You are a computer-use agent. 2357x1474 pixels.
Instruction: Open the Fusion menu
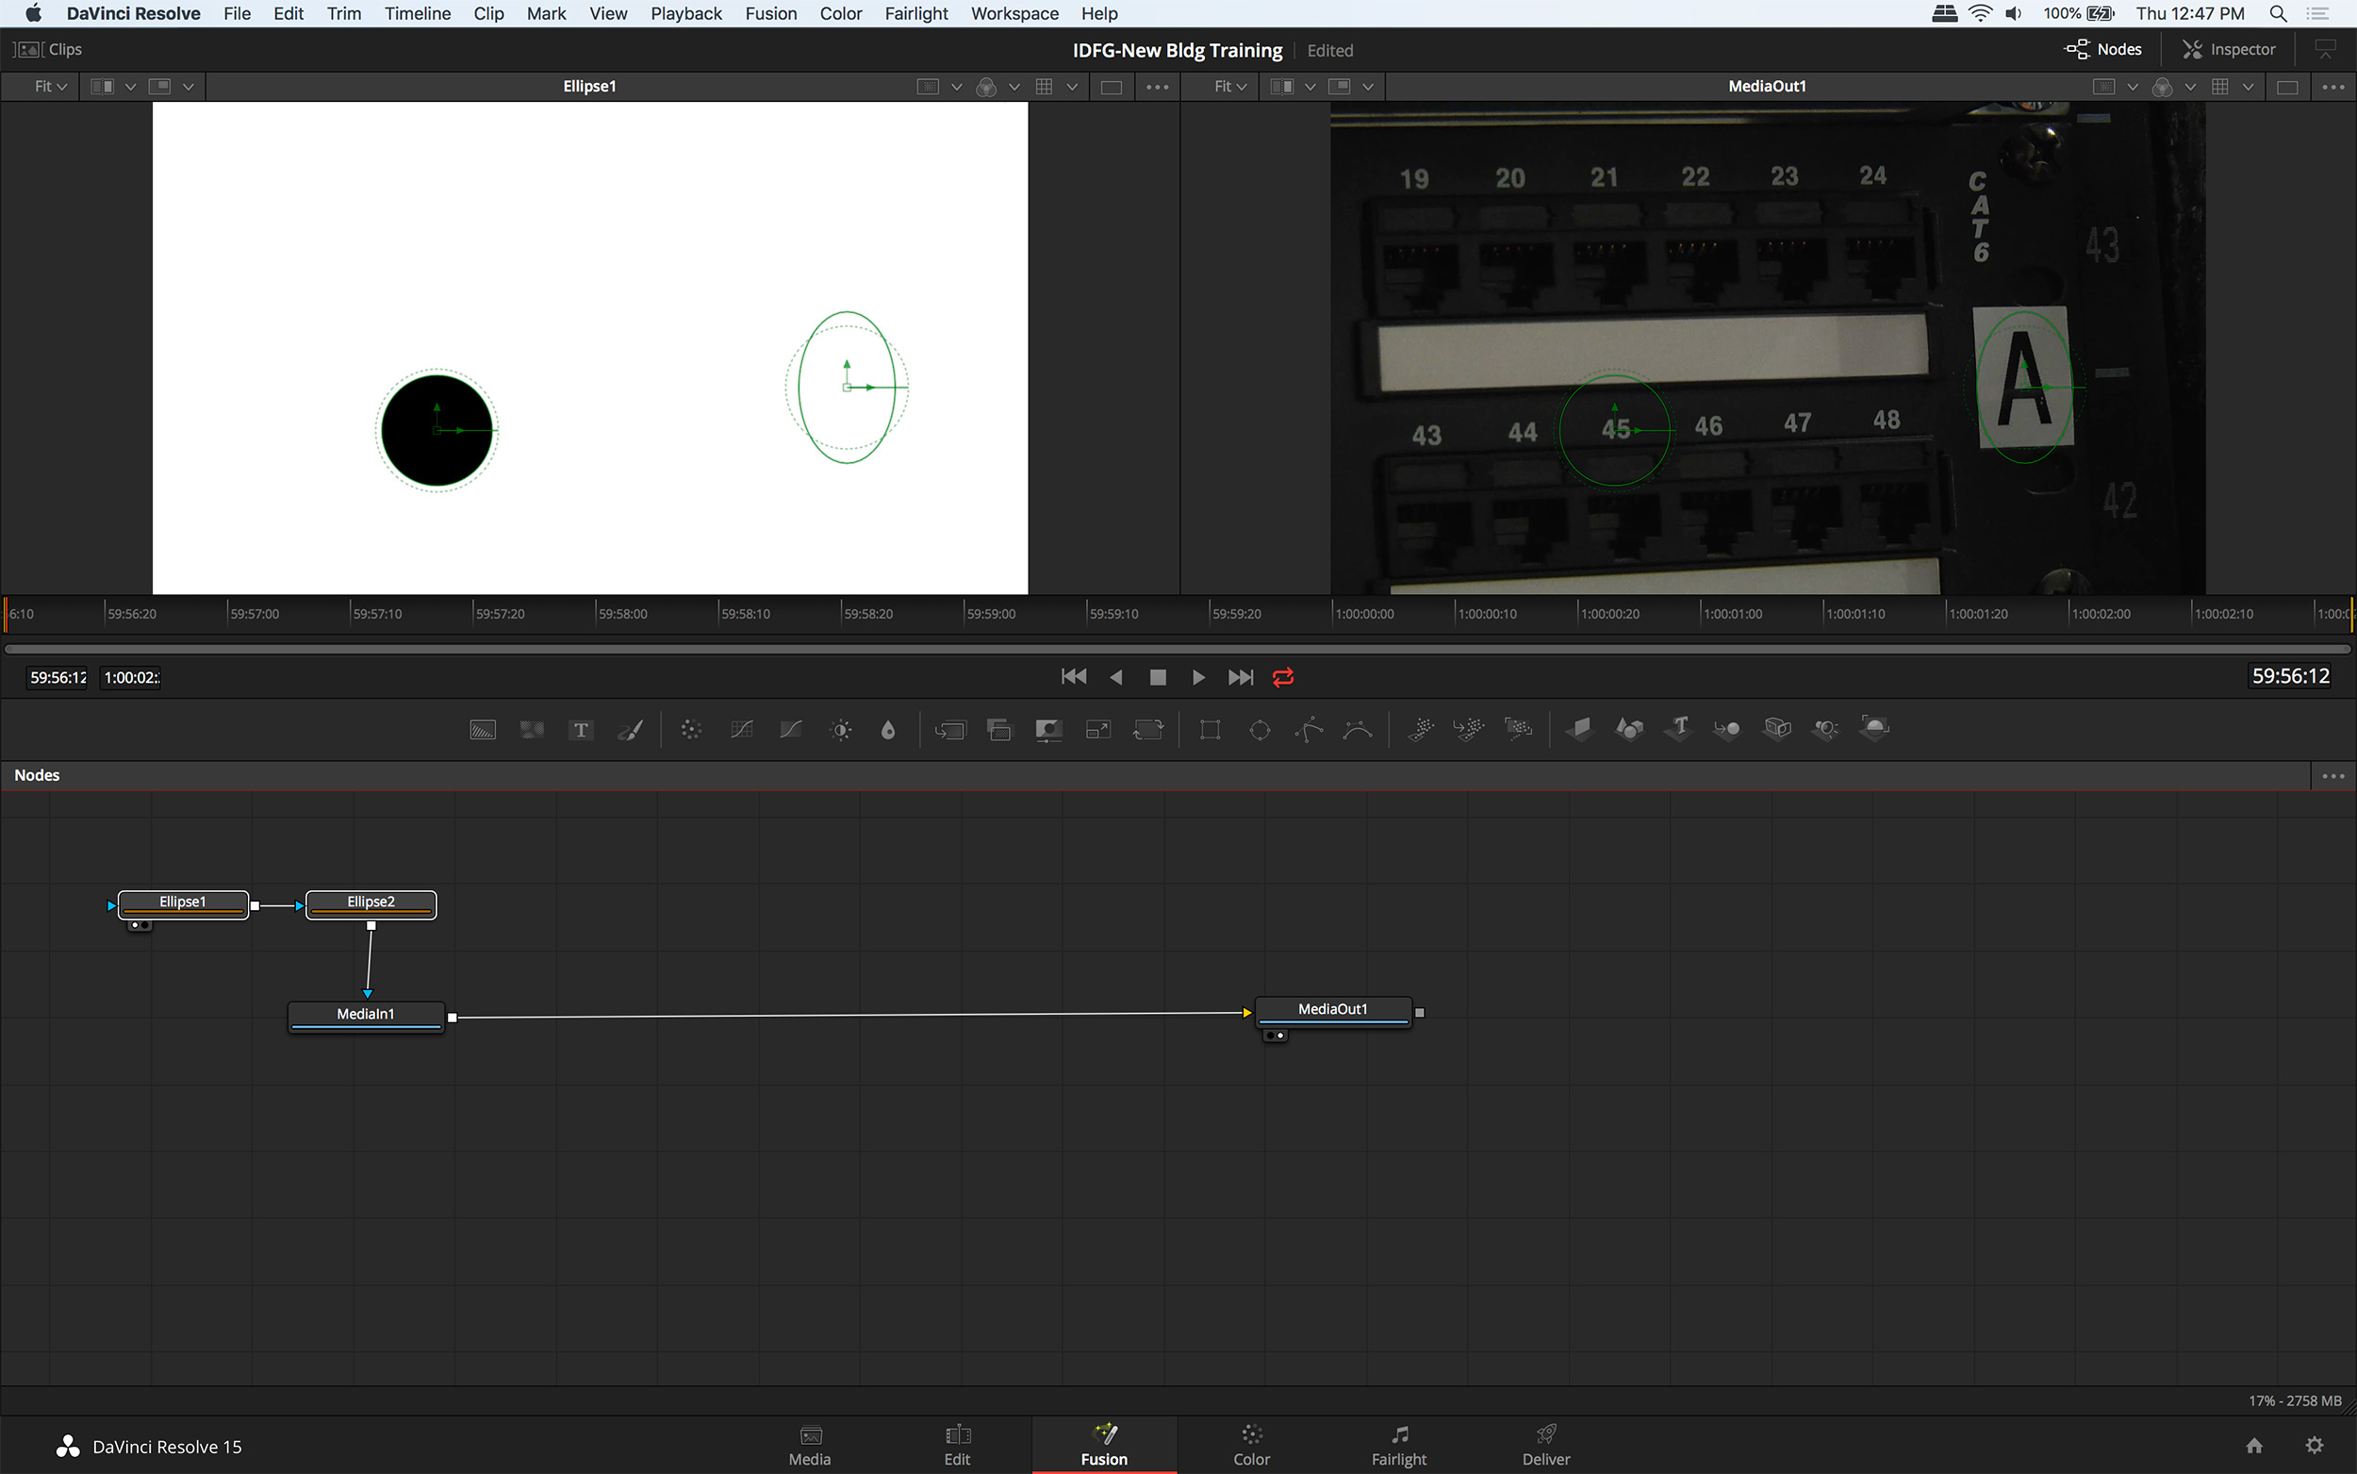point(770,13)
